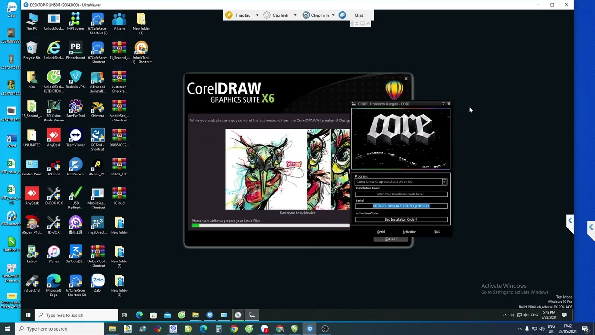This screenshot has width=595, height=335.
Task: Select the 3D Vision Photo Viewer icon
Action: pos(53,111)
